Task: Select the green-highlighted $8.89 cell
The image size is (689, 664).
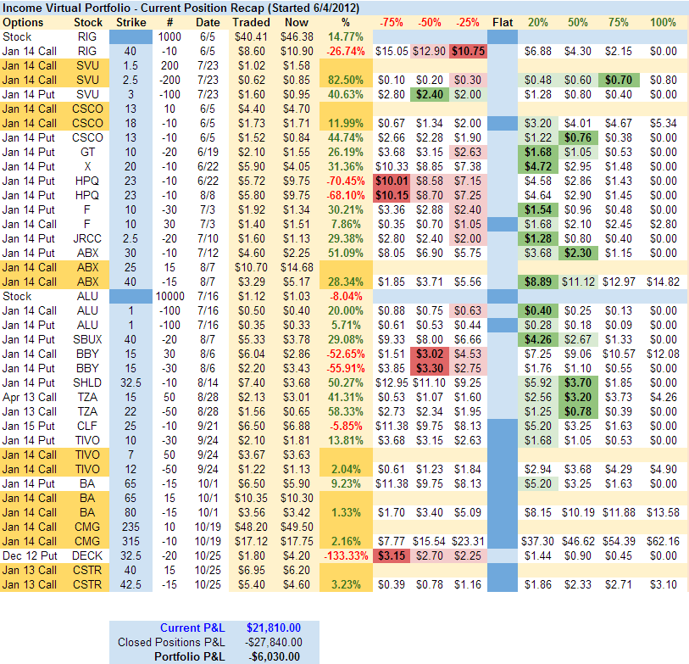Action: coord(538,282)
